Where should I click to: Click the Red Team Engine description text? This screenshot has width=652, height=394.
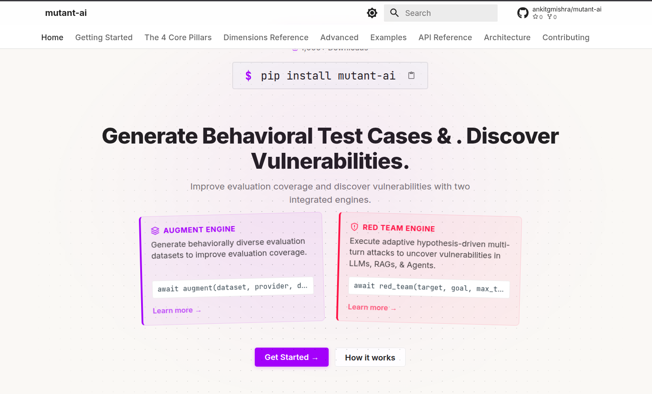pos(429,254)
